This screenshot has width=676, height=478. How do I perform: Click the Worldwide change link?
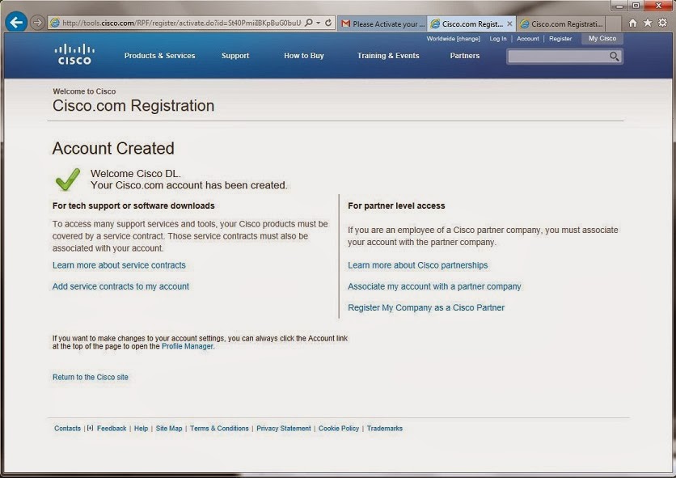click(x=453, y=39)
